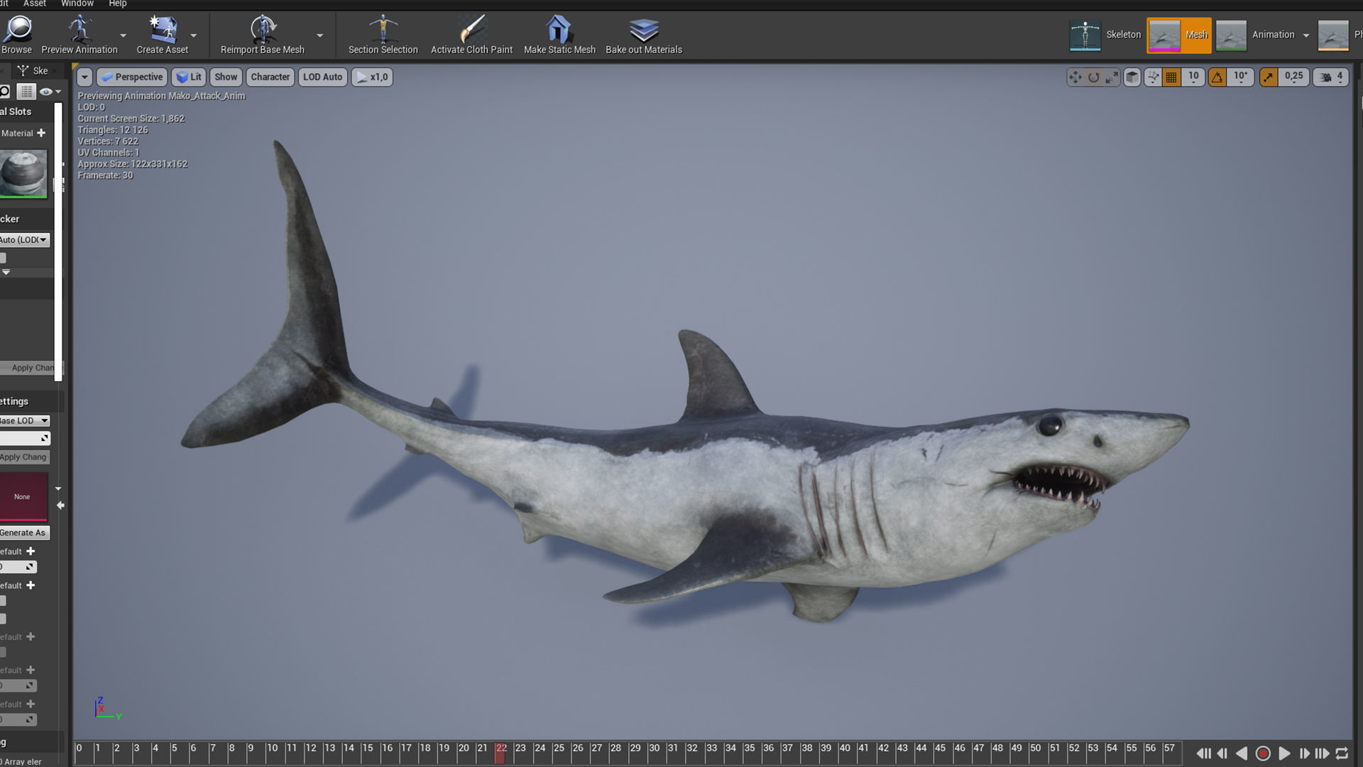Open the Window menu
The width and height of the screenshot is (1363, 767).
click(77, 4)
